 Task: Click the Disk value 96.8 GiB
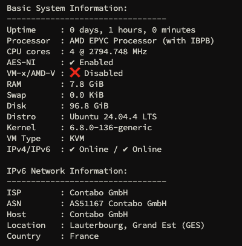point(89,106)
